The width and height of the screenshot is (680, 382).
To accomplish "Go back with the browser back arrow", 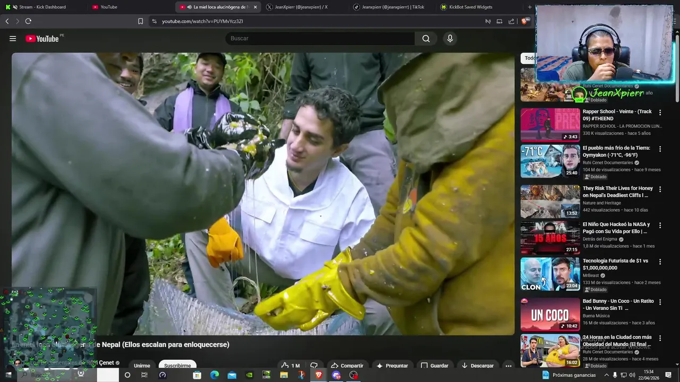I will click(x=7, y=21).
